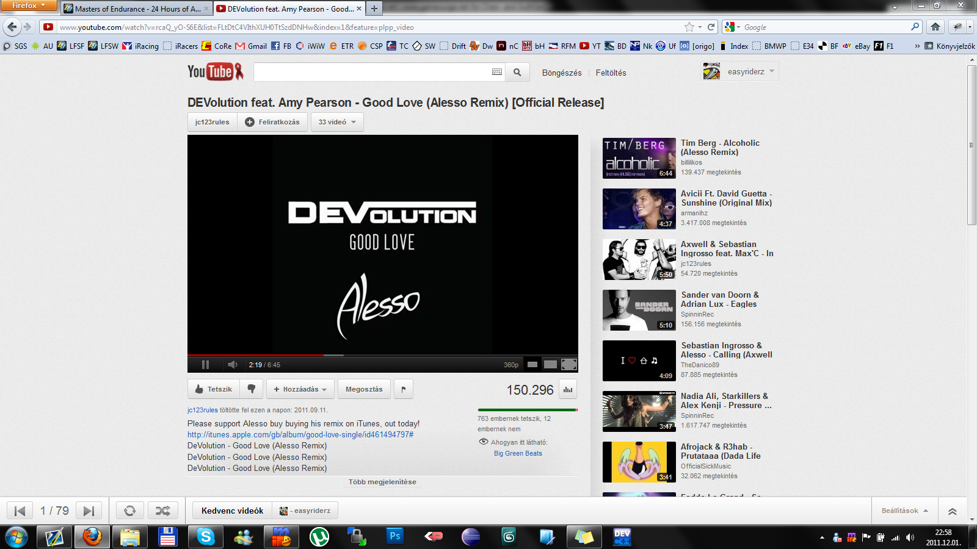Image resolution: width=977 pixels, height=549 pixels.
Task: Open the Firefox taskbar icon
Action: (x=92, y=537)
